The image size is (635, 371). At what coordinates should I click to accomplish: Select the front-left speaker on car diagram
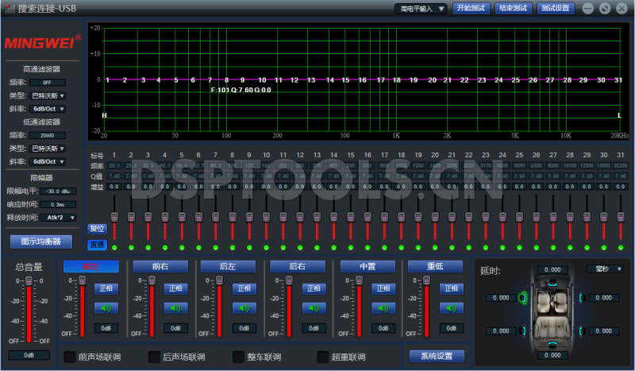pos(523,298)
